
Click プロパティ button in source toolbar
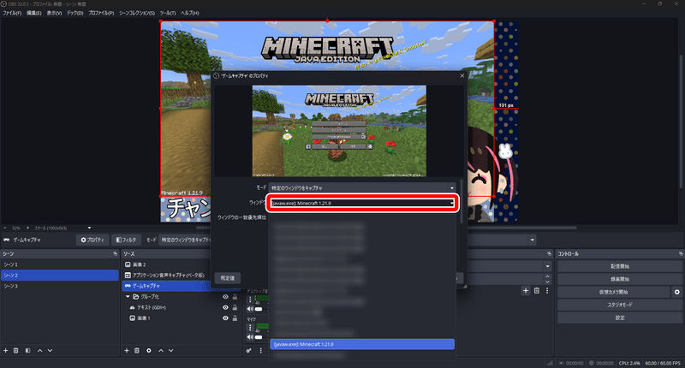point(92,240)
